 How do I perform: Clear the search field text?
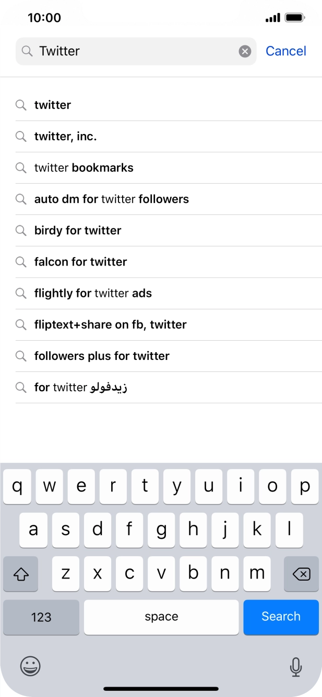tap(244, 51)
